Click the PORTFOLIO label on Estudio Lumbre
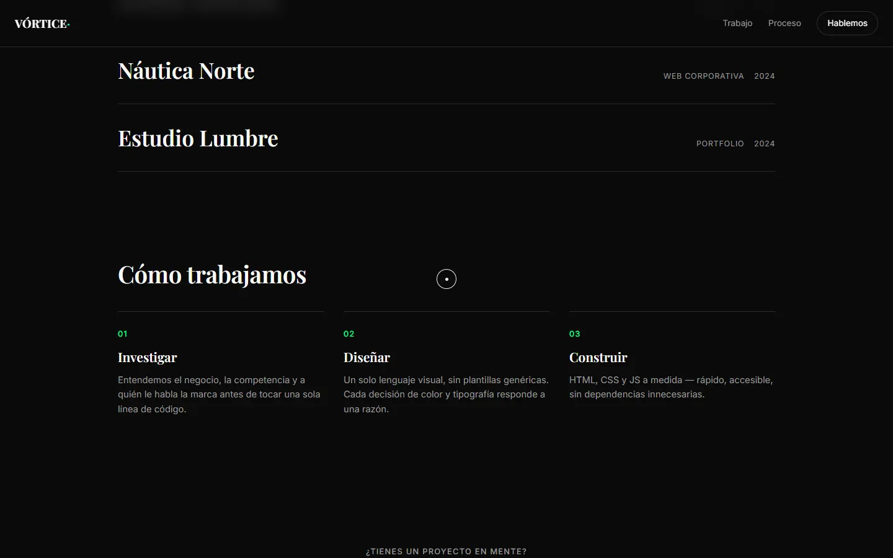Image resolution: width=893 pixels, height=558 pixels. tap(720, 143)
